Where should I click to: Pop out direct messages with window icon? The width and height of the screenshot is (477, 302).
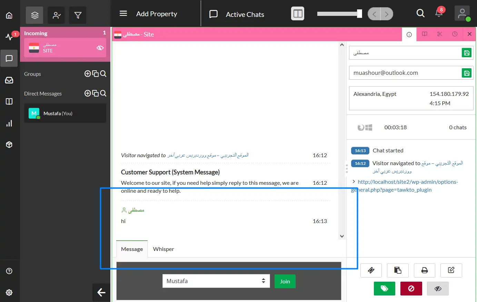(96, 93)
